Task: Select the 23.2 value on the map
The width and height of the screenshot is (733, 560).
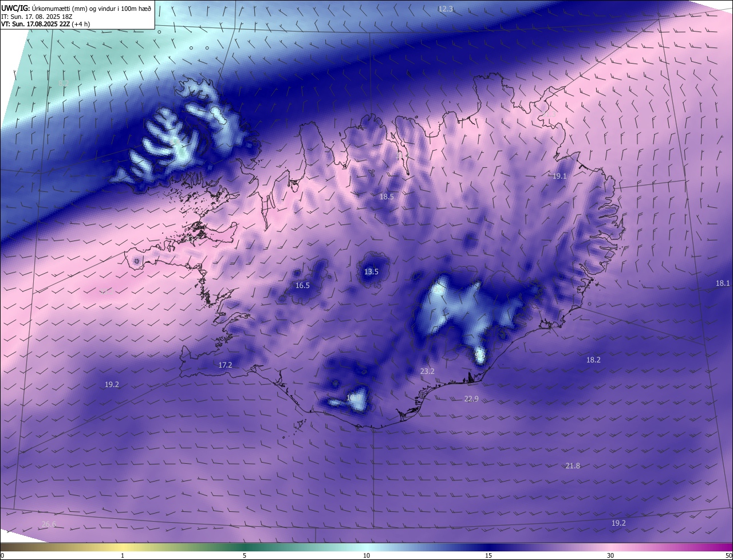Action: point(427,371)
